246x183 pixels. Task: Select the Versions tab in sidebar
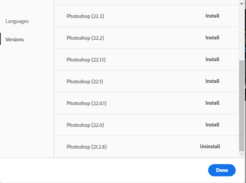pos(15,39)
